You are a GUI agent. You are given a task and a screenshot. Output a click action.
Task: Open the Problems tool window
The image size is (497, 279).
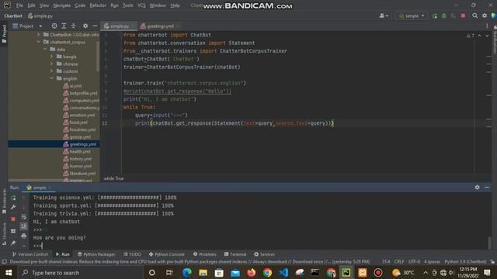coord(205,254)
